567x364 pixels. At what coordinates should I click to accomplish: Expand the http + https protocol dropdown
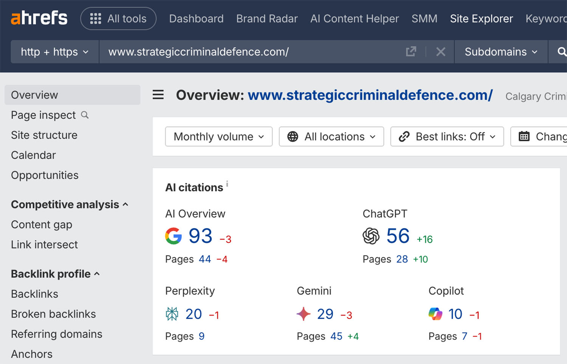(54, 52)
